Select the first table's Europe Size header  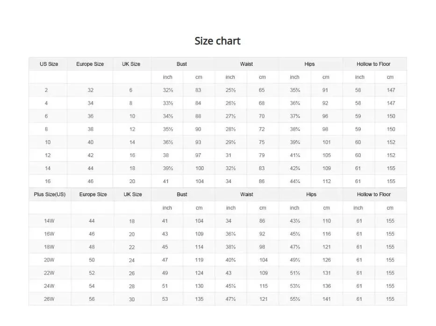click(x=90, y=64)
